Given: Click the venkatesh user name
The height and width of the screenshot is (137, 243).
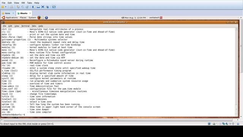Looking at the screenshot, I should [154, 18].
